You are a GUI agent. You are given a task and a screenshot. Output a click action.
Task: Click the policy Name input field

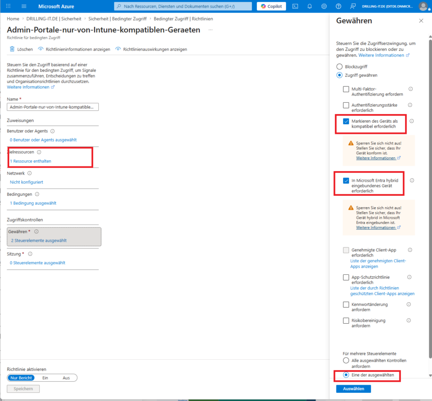(53, 107)
